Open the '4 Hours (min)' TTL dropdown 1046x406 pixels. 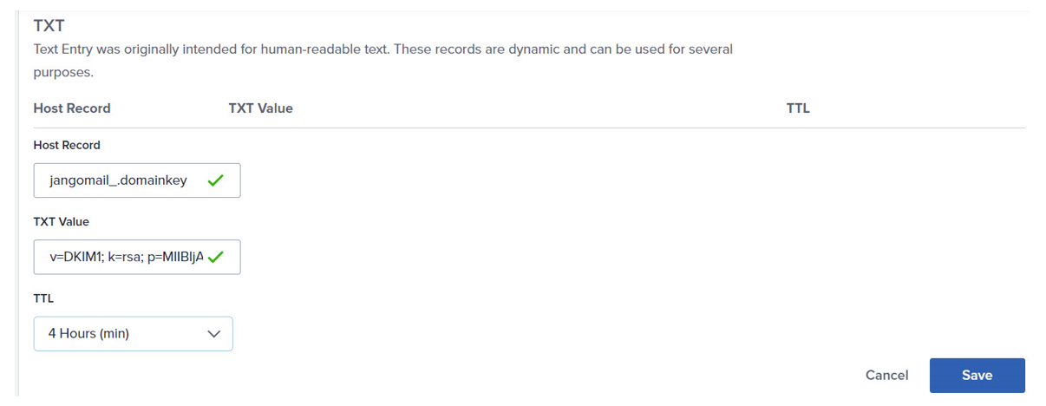coord(133,333)
